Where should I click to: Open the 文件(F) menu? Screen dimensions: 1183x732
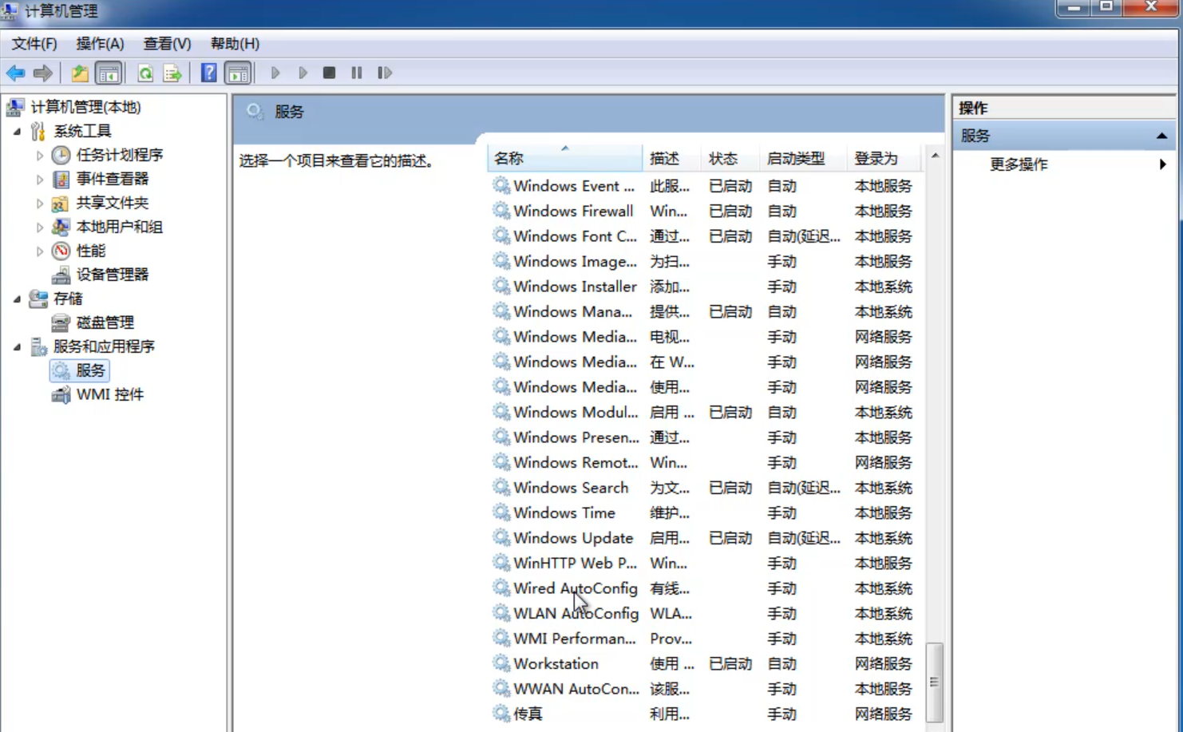34,44
